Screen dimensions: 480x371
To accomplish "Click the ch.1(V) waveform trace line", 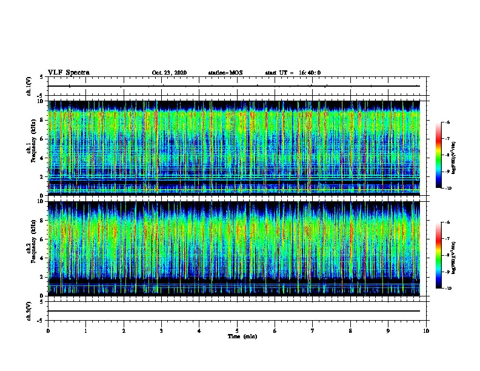I will click(x=234, y=86).
